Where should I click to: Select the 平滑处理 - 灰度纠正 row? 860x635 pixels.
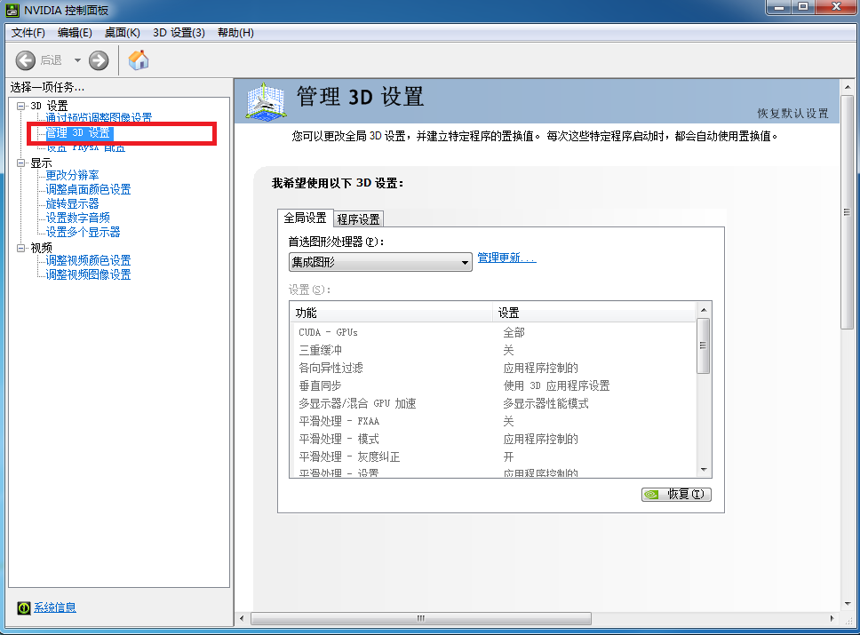(x=493, y=456)
